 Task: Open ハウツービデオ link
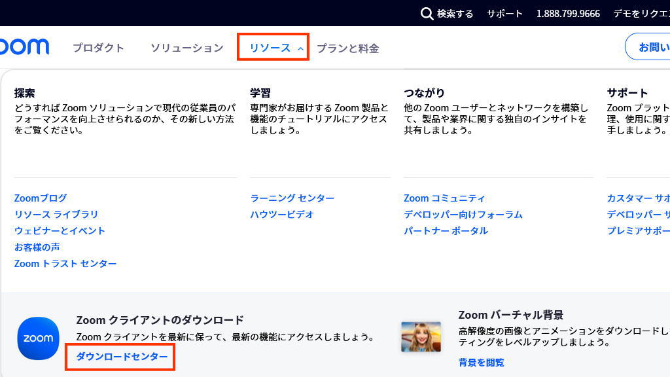282,215
